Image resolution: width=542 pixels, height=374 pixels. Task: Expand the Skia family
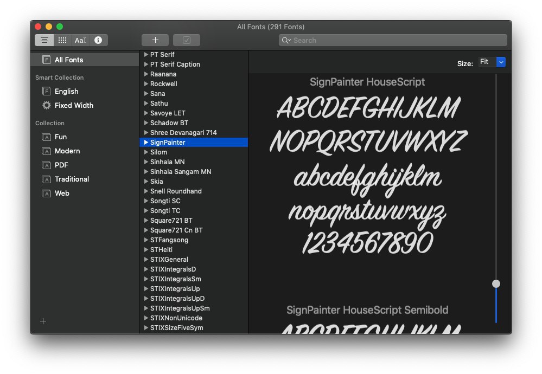tap(146, 181)
